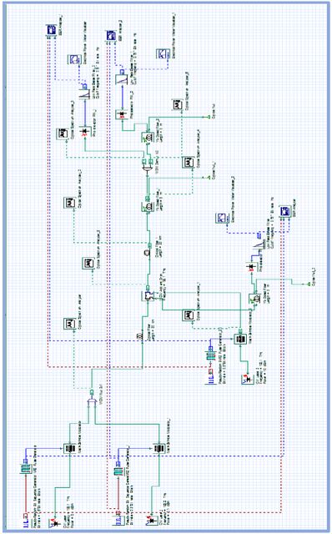
Task: Select the WDM Demux component
Action: [x=147, y=167]
